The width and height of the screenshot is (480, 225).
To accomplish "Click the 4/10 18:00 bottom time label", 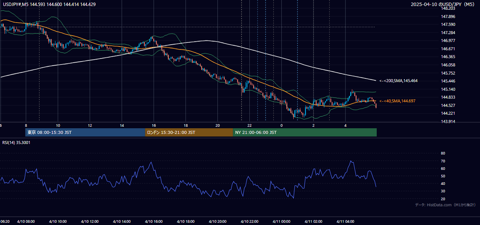I will (x=186, y=222).
